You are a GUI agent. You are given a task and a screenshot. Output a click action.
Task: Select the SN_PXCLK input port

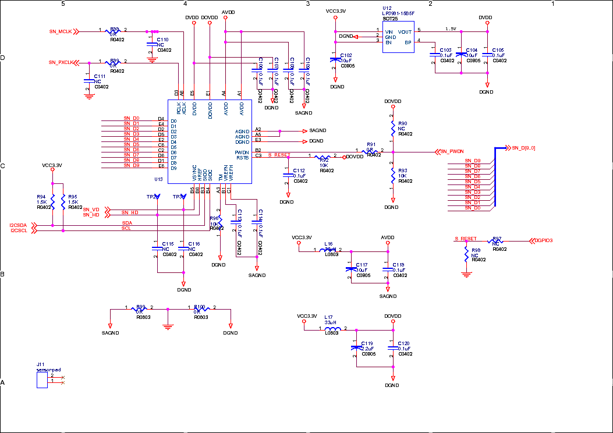tap(61, 62)
